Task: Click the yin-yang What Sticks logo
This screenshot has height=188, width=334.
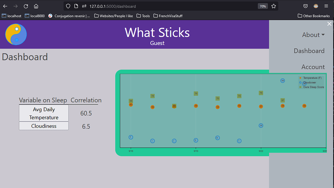Action: pyautogui.click(x=16, y=34)
